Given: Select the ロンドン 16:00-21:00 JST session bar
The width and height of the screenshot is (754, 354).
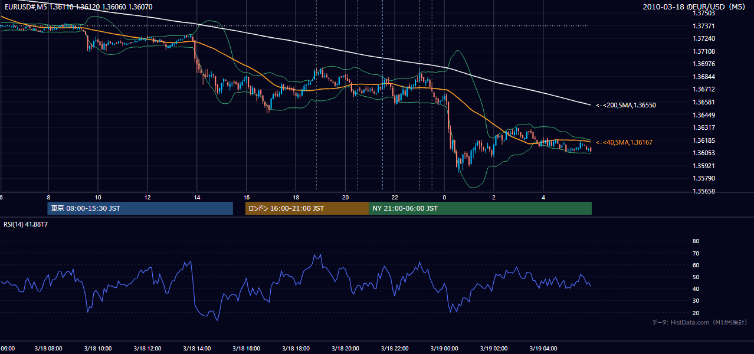Looking at the screenshot, I should coord(307,208).
